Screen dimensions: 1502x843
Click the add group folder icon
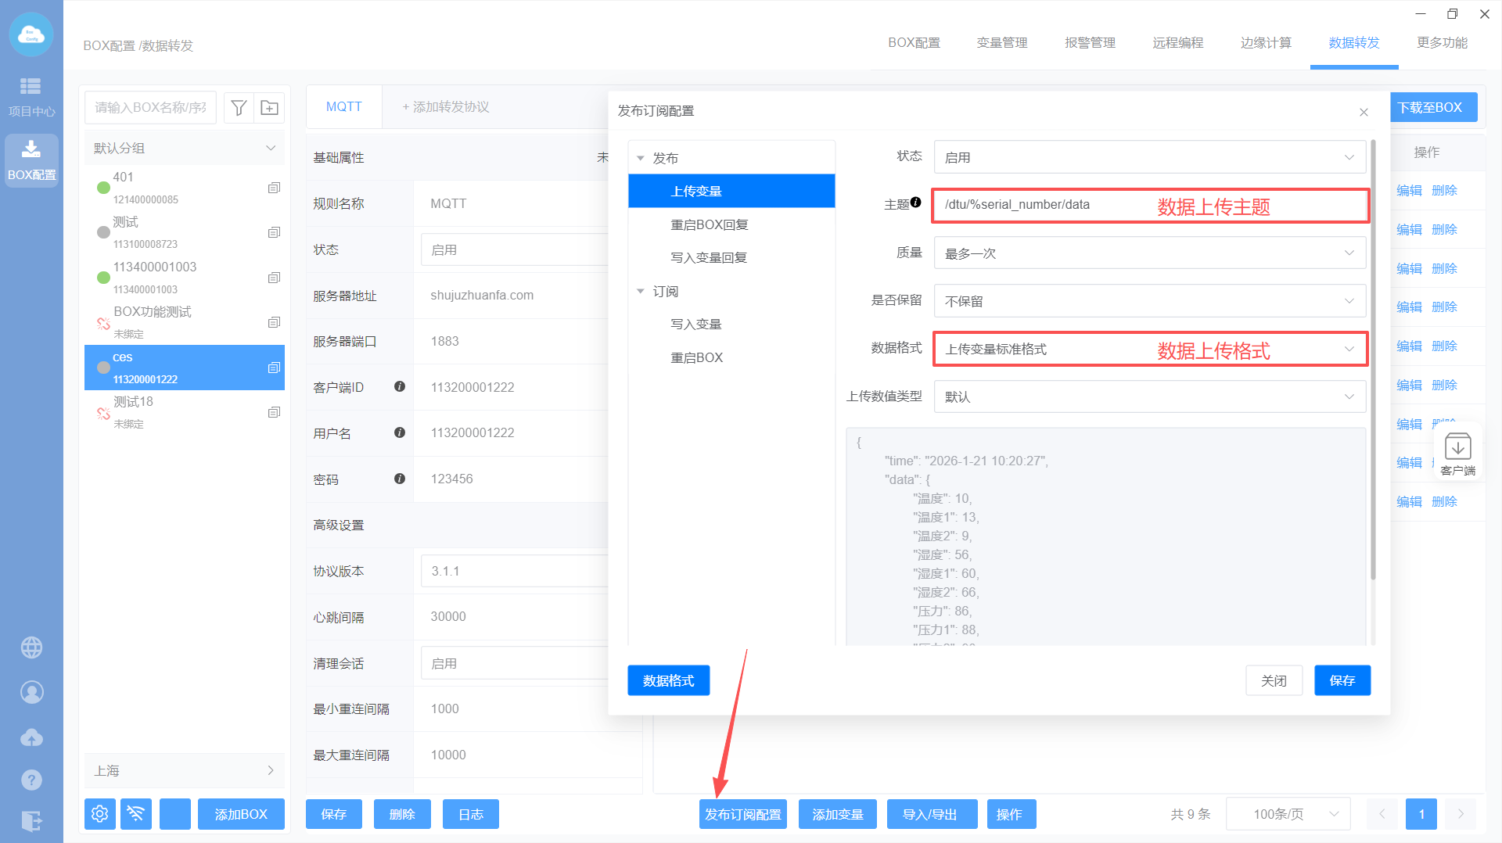pos(269,108)
